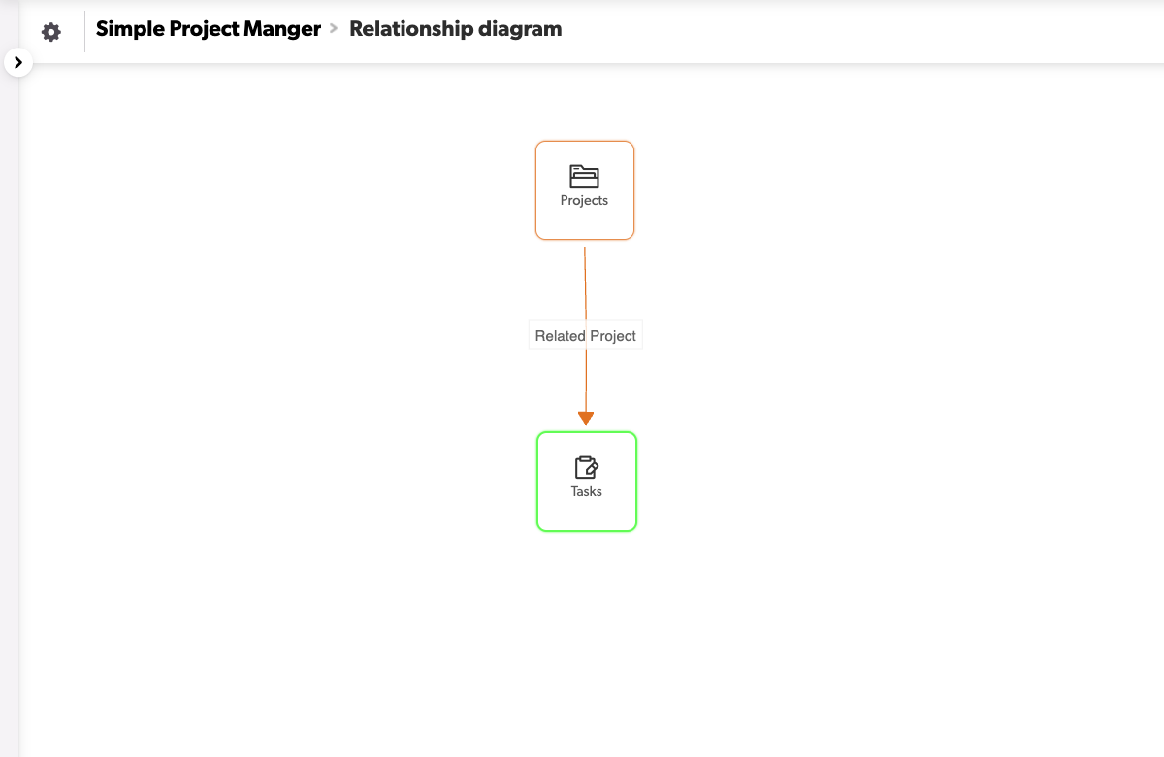Open the settings gear icon

tap(51, 32)
